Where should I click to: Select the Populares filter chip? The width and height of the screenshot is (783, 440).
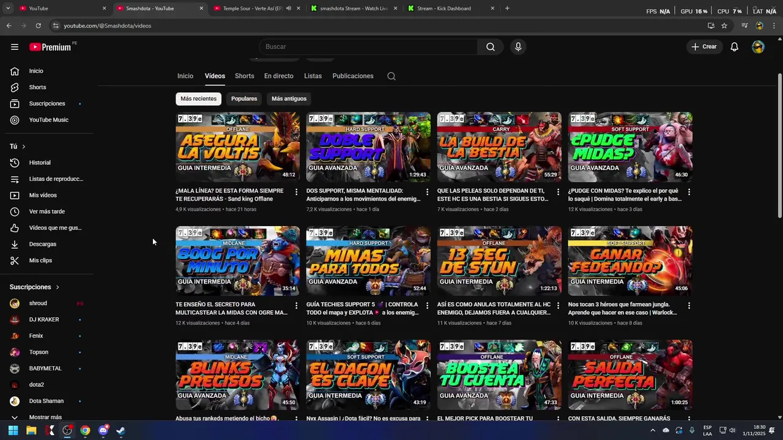pyautogui.click(x=244, y=98)
